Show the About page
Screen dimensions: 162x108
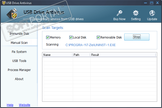(19, 79)
